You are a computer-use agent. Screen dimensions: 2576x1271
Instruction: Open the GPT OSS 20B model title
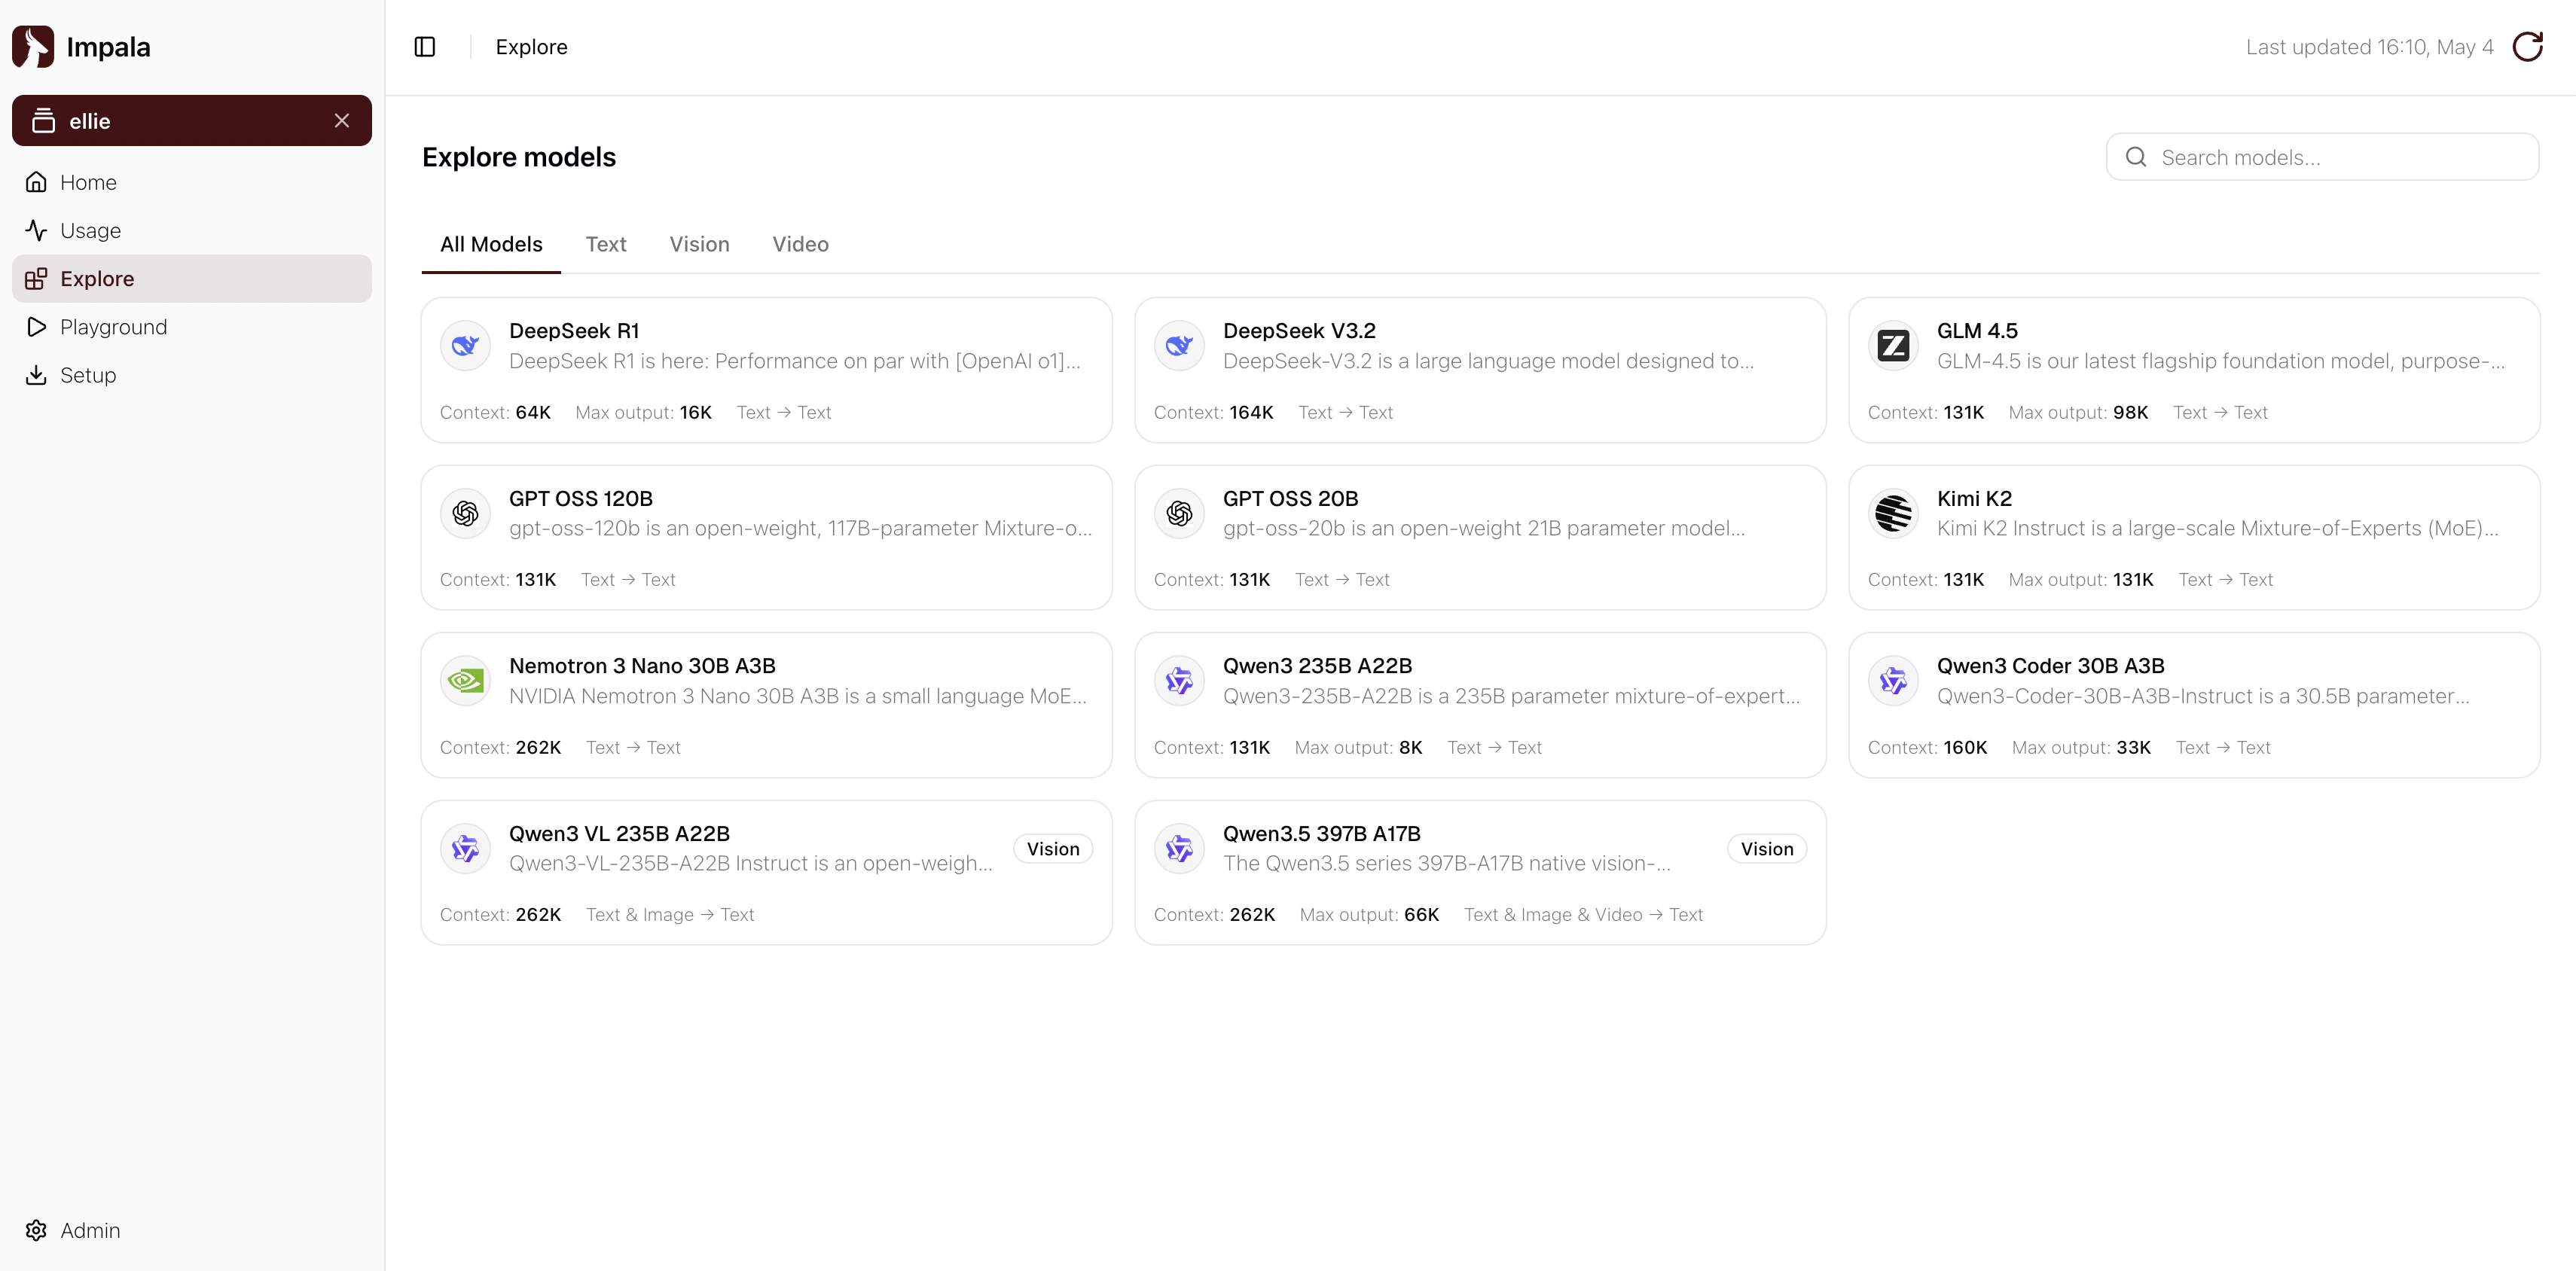click(x=1290, y=499)
